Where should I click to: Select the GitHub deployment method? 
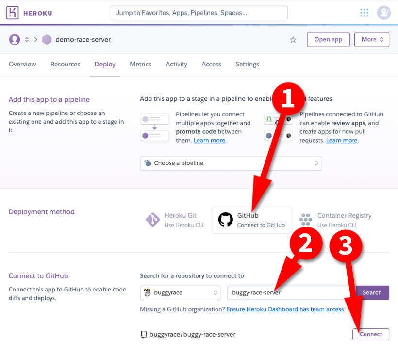point(252,220)
